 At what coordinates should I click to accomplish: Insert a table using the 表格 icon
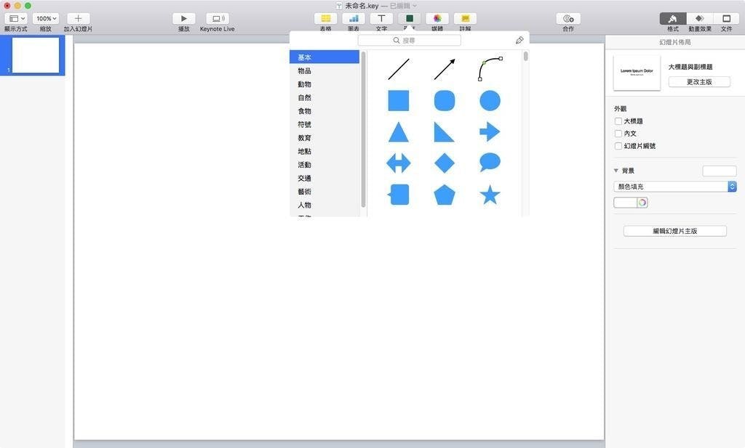325,18
